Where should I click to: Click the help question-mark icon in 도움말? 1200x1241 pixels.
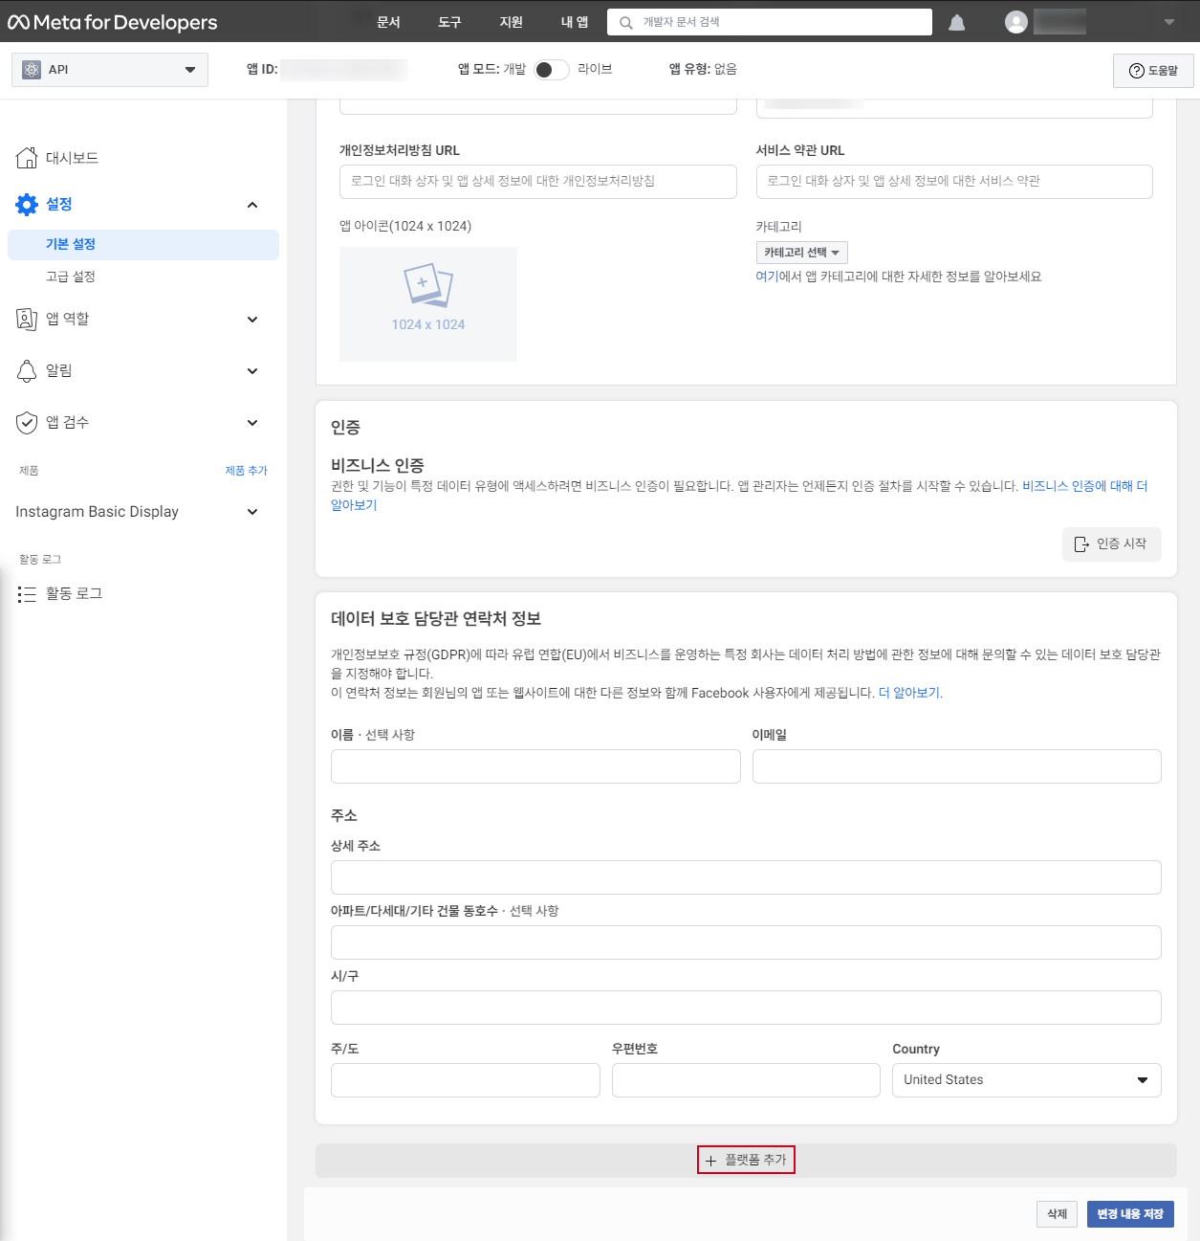coord(1137,71)
